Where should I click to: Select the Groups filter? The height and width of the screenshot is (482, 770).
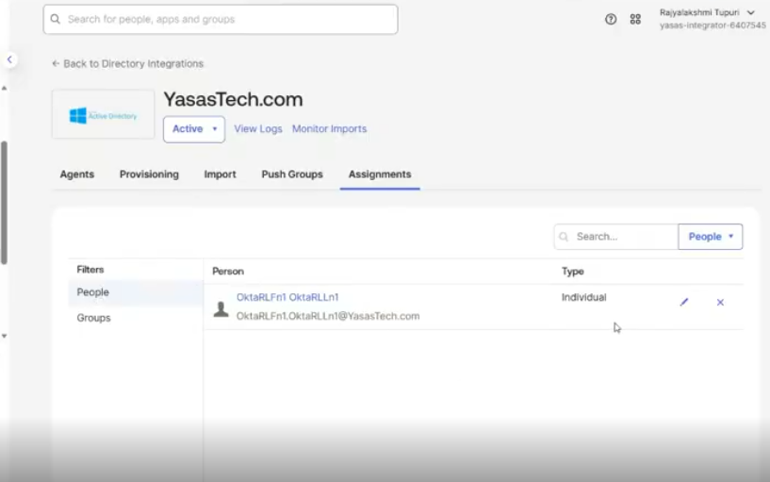coord(94,318)
